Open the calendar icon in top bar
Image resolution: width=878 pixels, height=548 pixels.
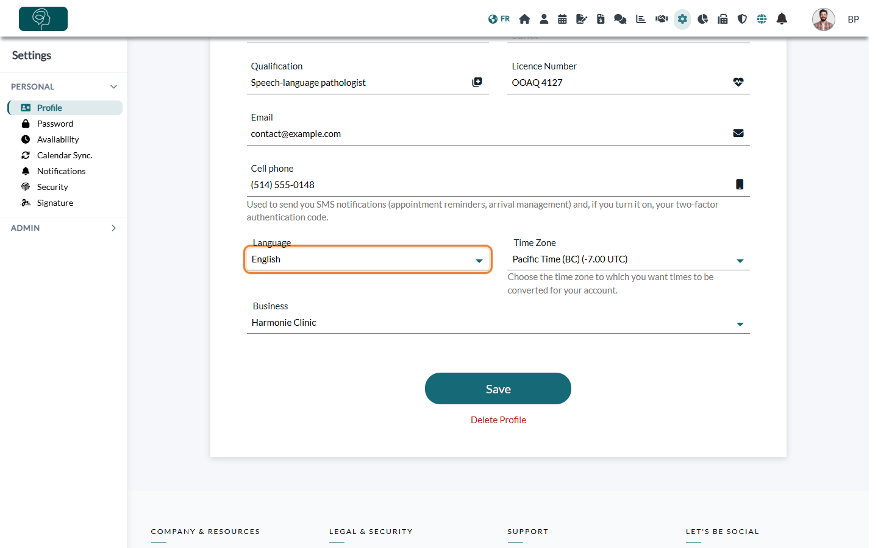pos(562,19)
